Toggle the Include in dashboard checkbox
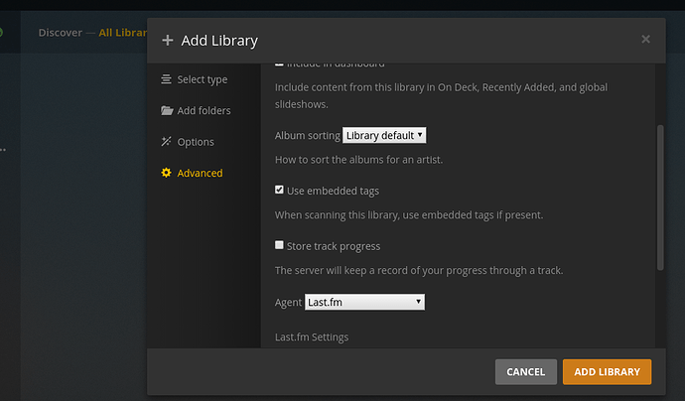The image size is (685, 401). 279,64
